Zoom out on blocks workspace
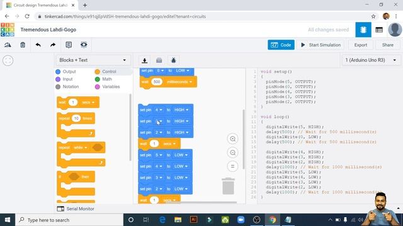The width and height of the screenshot is (403, 226). click(x=232, y=153)
